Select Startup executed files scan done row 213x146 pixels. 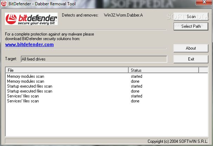pyautogui.click(x=106, y=91)
